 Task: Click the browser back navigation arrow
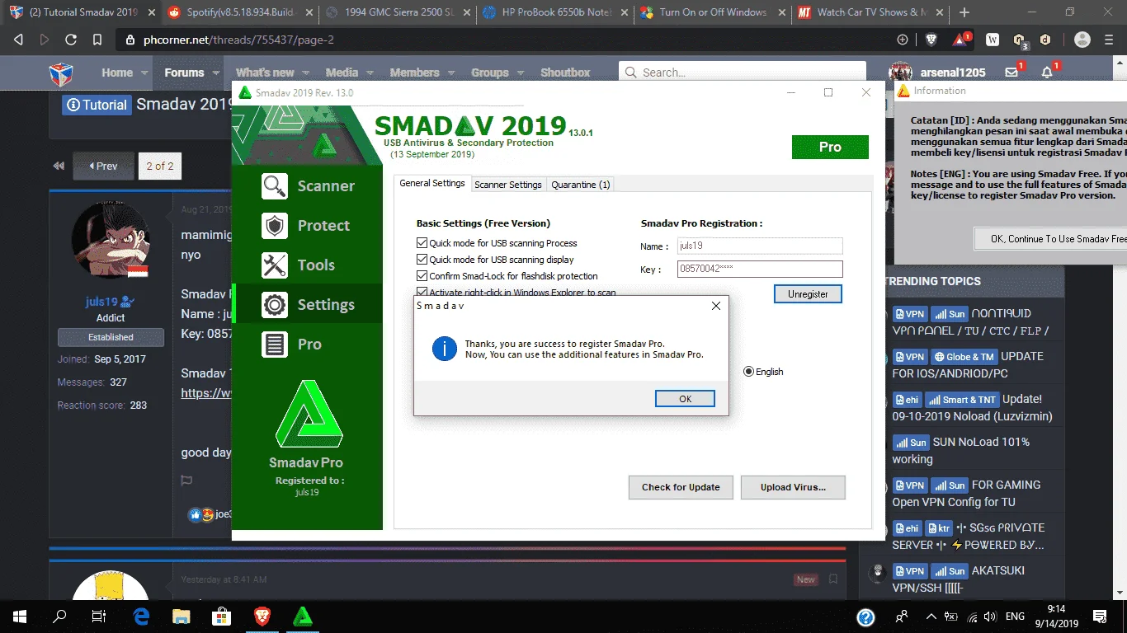pos(19,40)
